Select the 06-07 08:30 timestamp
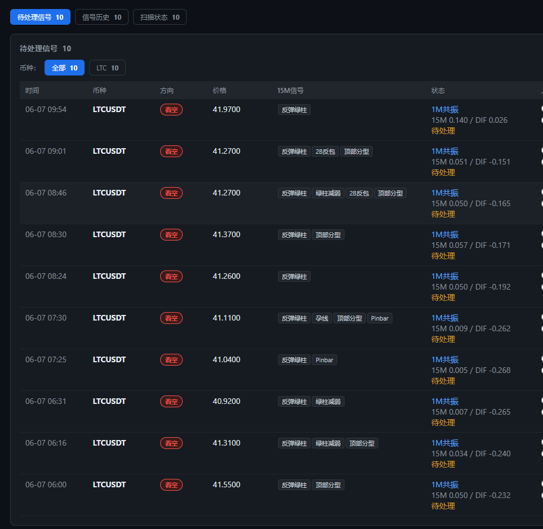Screen dimensions: 543x529 [x=46, y=234]
